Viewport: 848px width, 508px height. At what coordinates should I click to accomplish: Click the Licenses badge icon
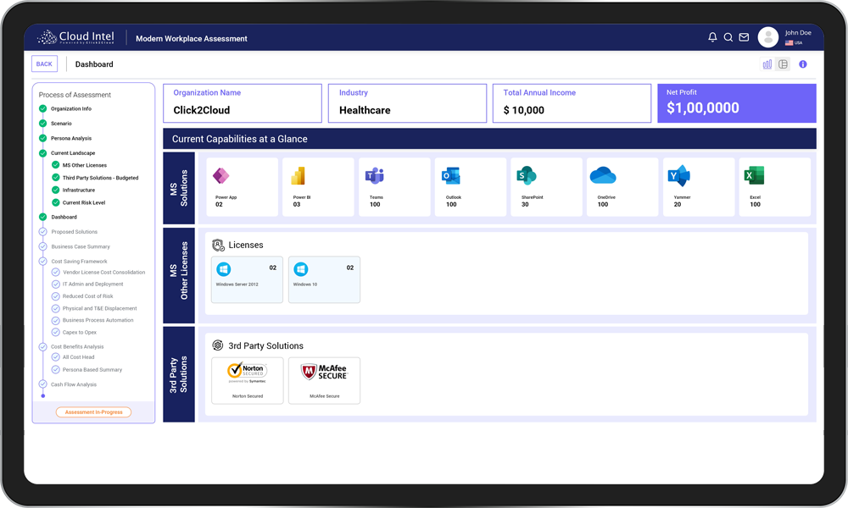click(x=218, y=245)
